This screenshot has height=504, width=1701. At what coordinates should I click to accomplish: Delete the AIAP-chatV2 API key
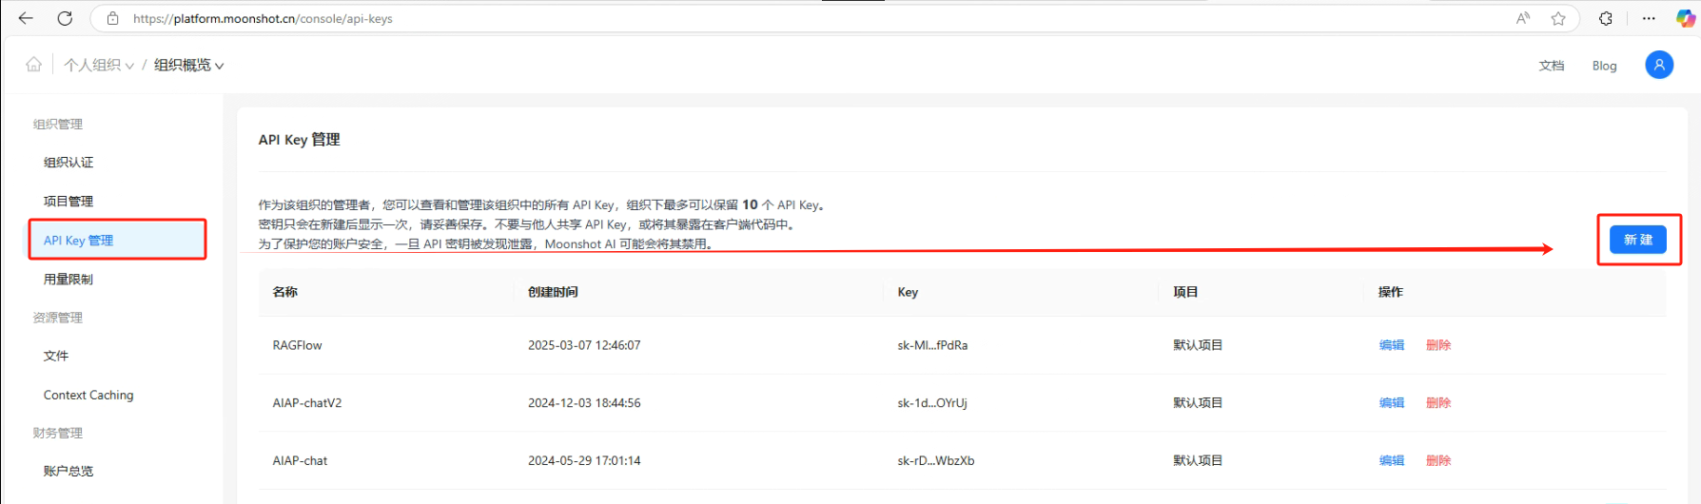tap(1437, 403)
